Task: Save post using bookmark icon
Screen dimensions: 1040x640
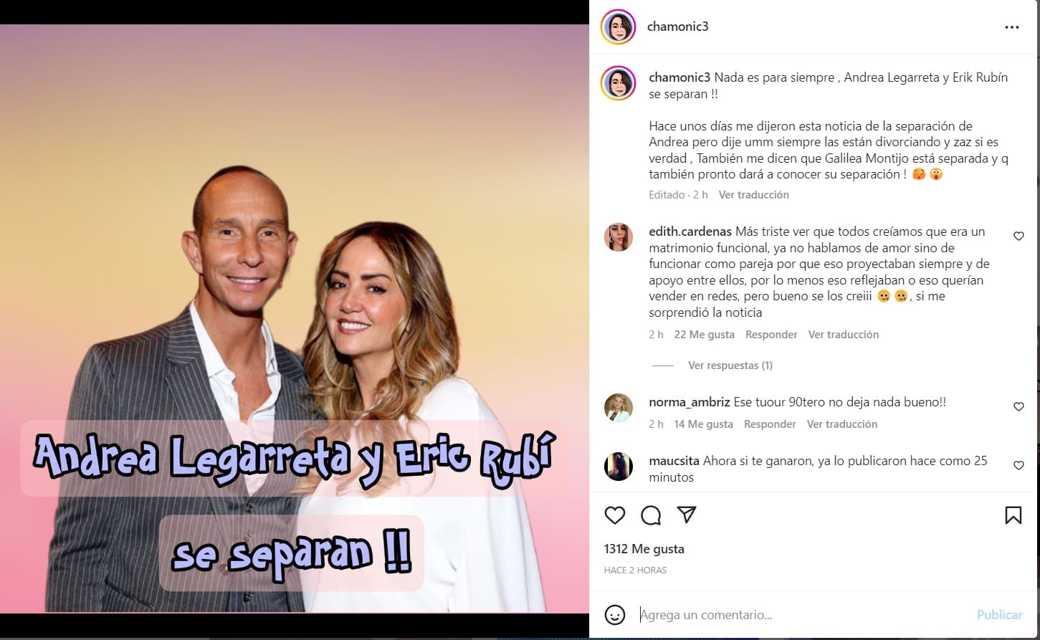Action: (x=1013, y=515)
